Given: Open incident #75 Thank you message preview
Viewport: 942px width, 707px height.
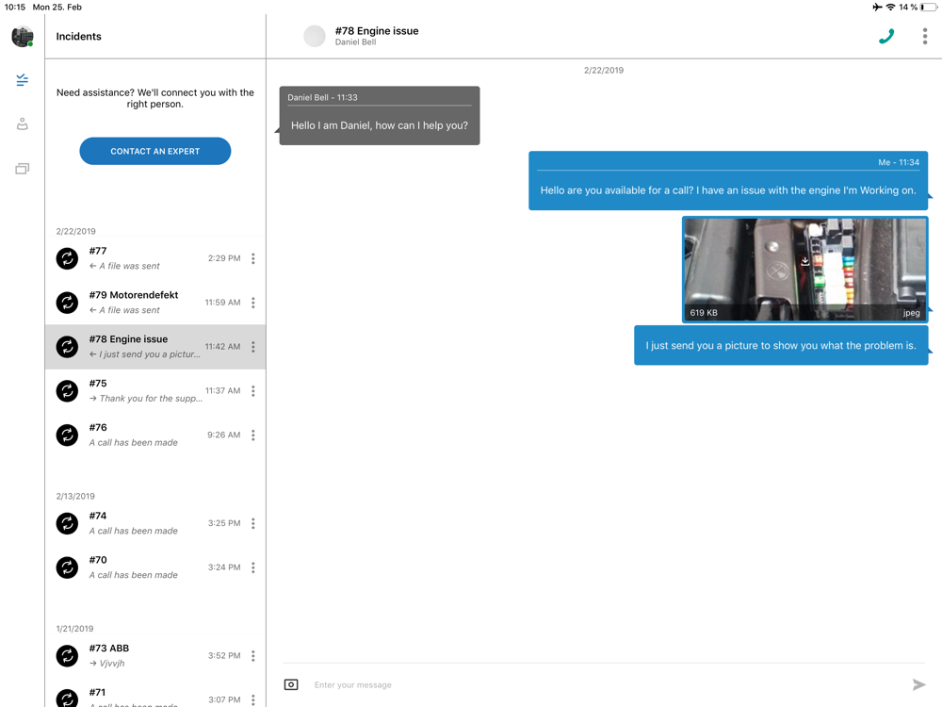Looking at the screenshot, I should click(x=146, y=399).
